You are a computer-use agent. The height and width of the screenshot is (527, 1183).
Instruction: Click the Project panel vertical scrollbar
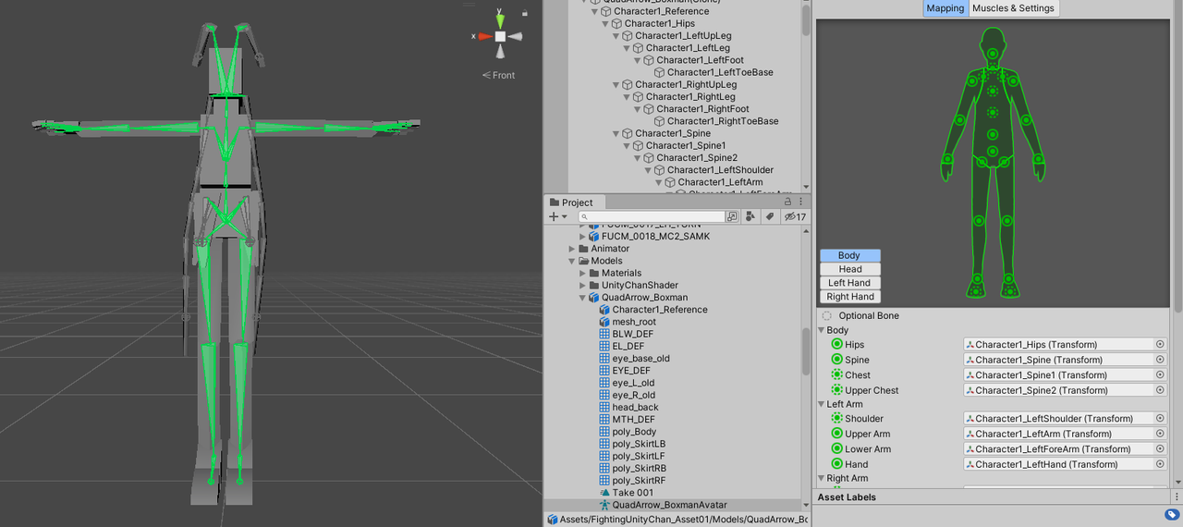click(x=806, y=351)
